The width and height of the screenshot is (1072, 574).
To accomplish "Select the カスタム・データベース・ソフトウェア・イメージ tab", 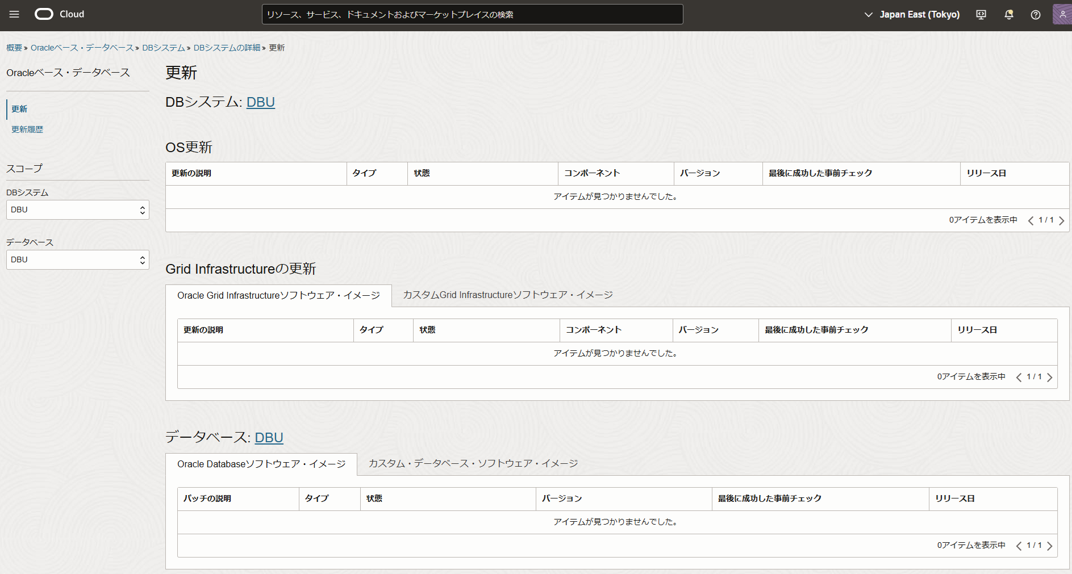I will click(473, 463).
